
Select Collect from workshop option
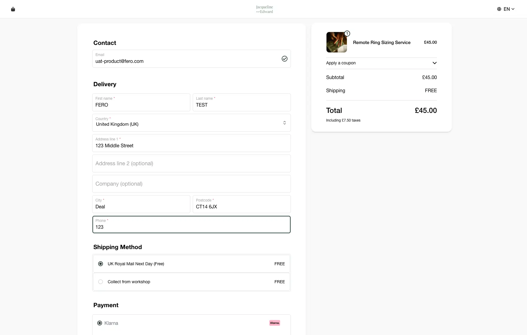point(101,282)
